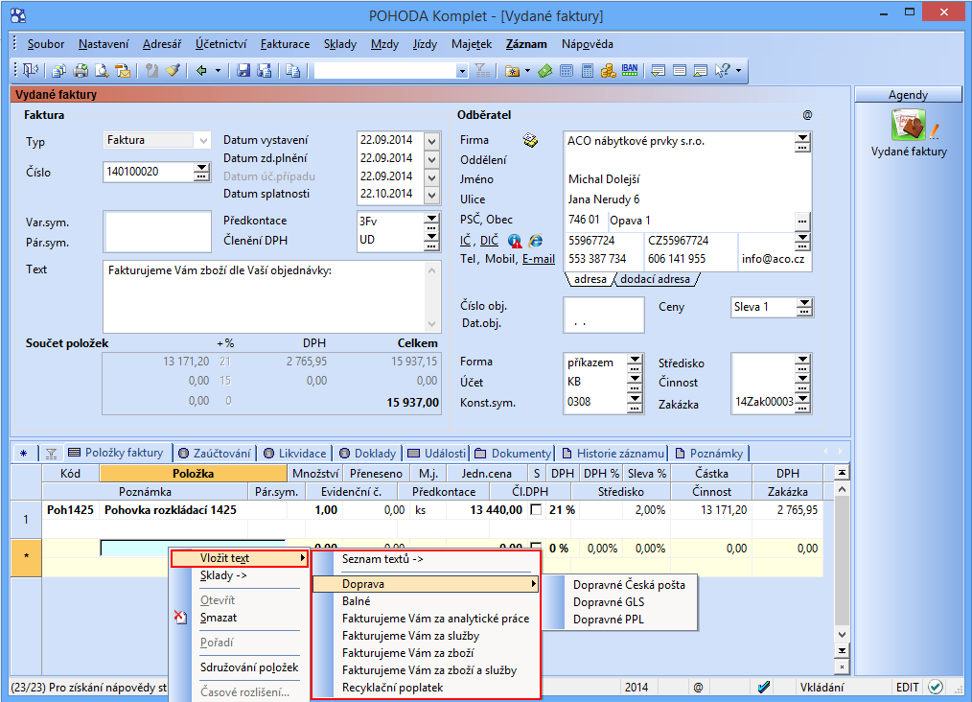The image size is (972, 702).
Task: Switch to the Zaúčtování tab
Action: point(215,454)
